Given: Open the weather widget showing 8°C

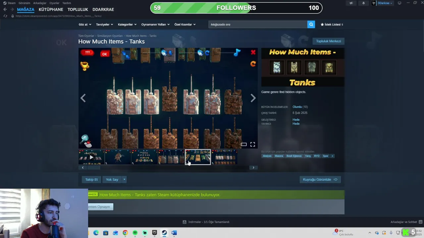Looking at the screenshot, I should (344, 232).
